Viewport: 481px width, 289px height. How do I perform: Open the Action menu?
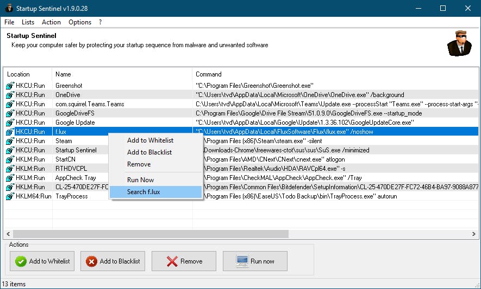coord(51,22)
